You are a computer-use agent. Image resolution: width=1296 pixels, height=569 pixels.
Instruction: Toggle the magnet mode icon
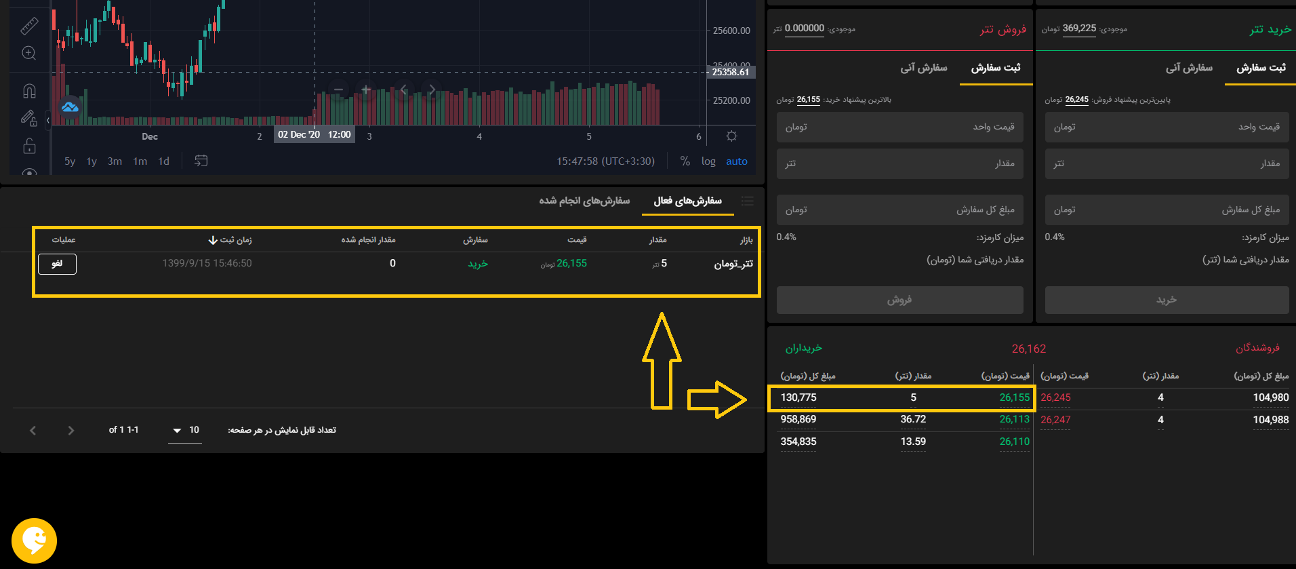[x=29, y=90]
